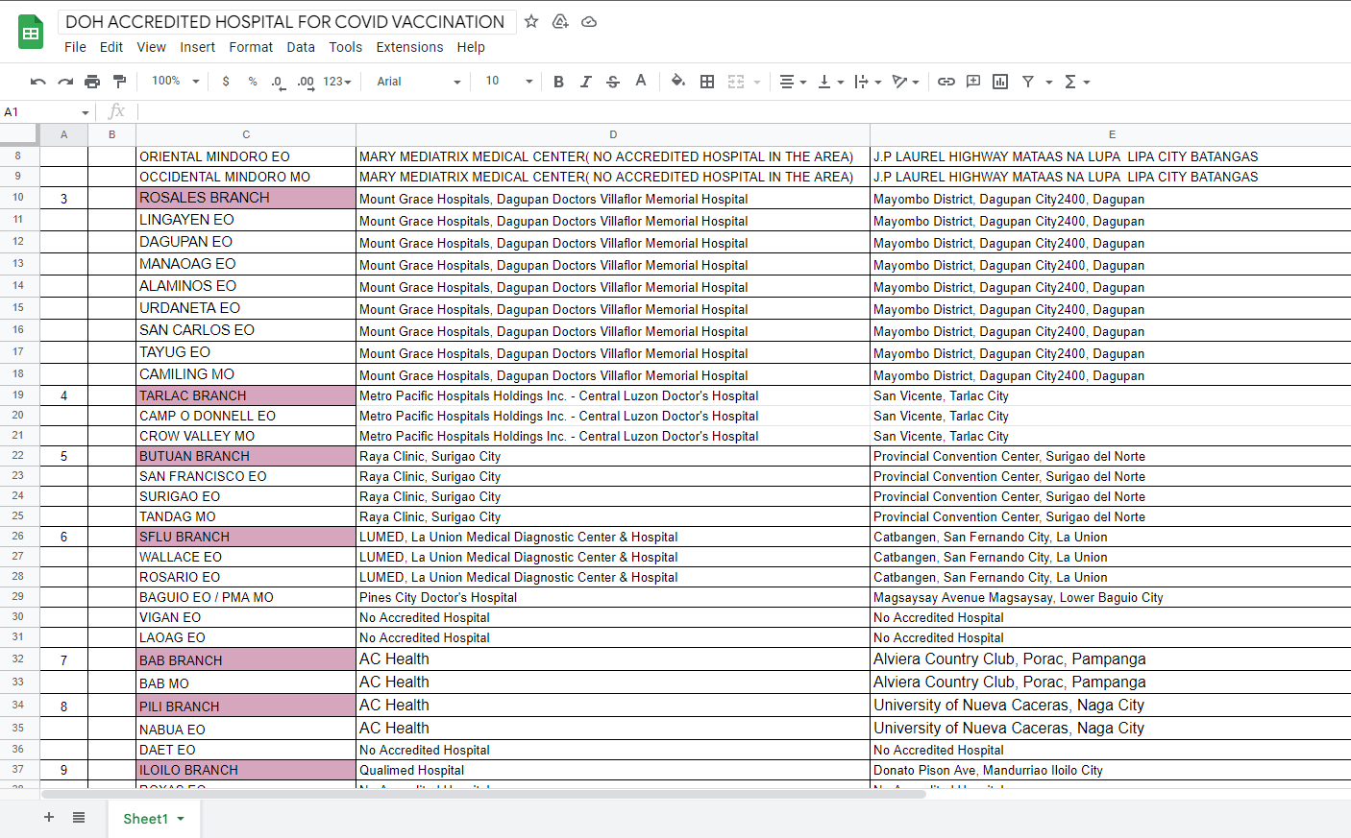Image resolution: width=1351 pixels, height=838 pixels.
Task: Select row 32 header
Action: click(19, 658)
